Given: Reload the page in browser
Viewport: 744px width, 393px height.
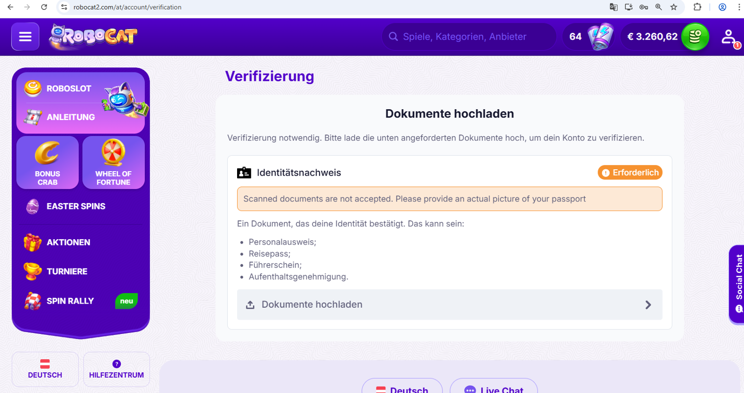Looking at the screenshot, I should 44,7.
